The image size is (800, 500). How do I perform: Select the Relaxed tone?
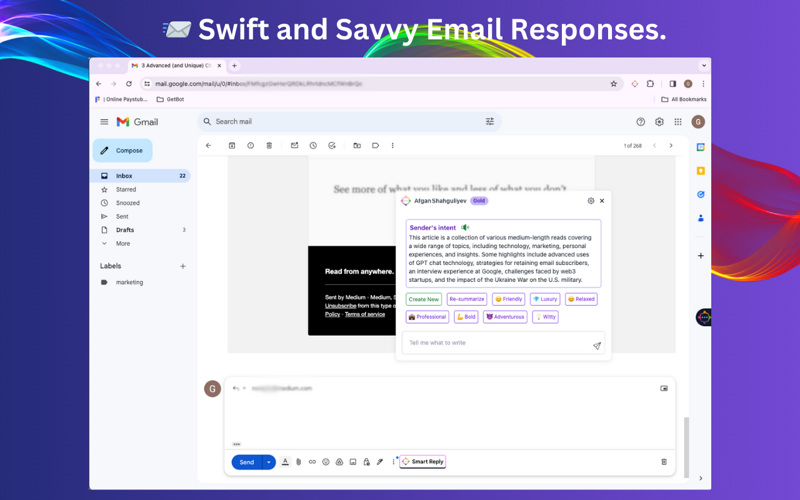coord(581,299)
